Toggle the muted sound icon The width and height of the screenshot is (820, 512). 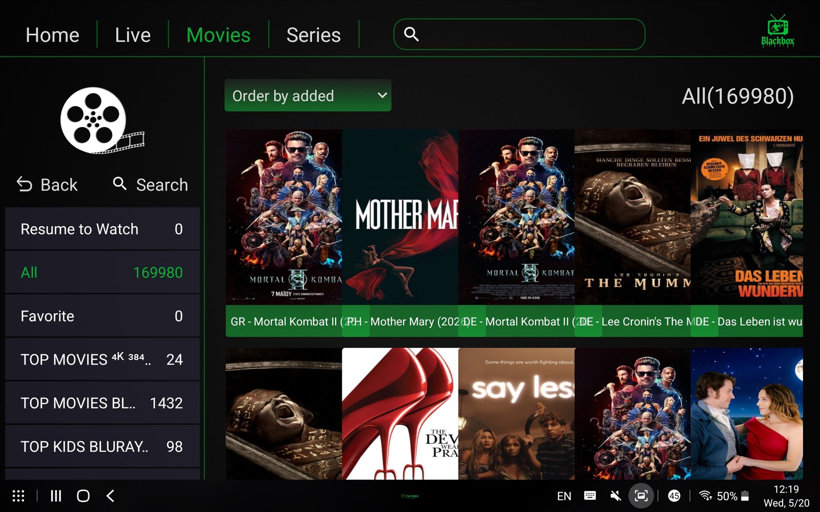616,496
